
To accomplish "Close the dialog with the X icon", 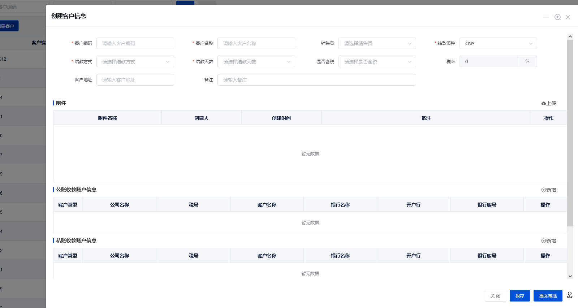I will [x=568, y=17].
